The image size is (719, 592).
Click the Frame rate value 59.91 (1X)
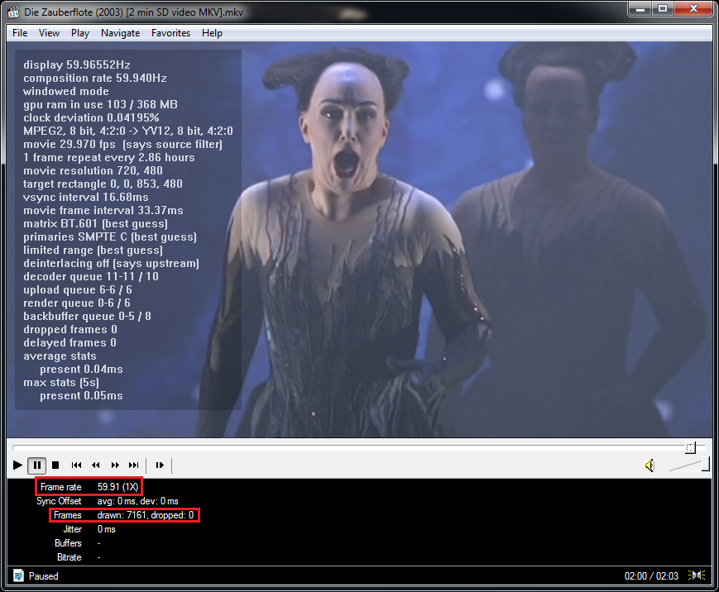tap(117, 487)
